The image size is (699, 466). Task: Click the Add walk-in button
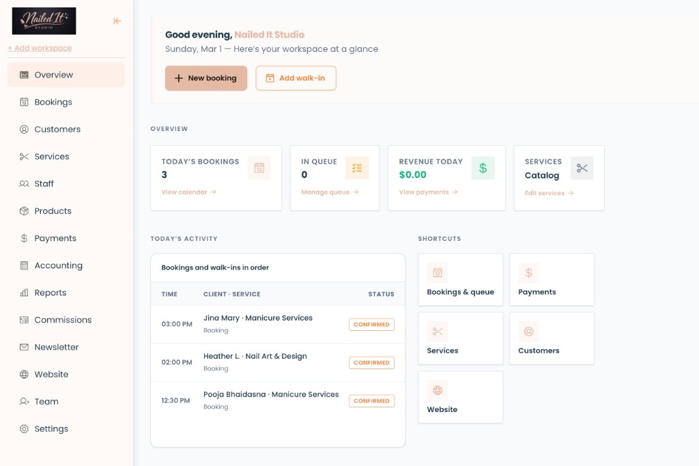296,78
